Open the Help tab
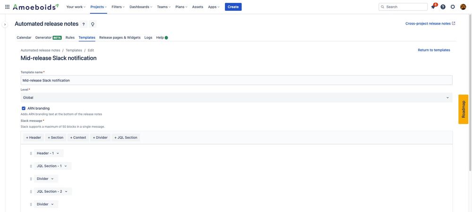The height and width of the screenshot is (212, 472). 160,38
